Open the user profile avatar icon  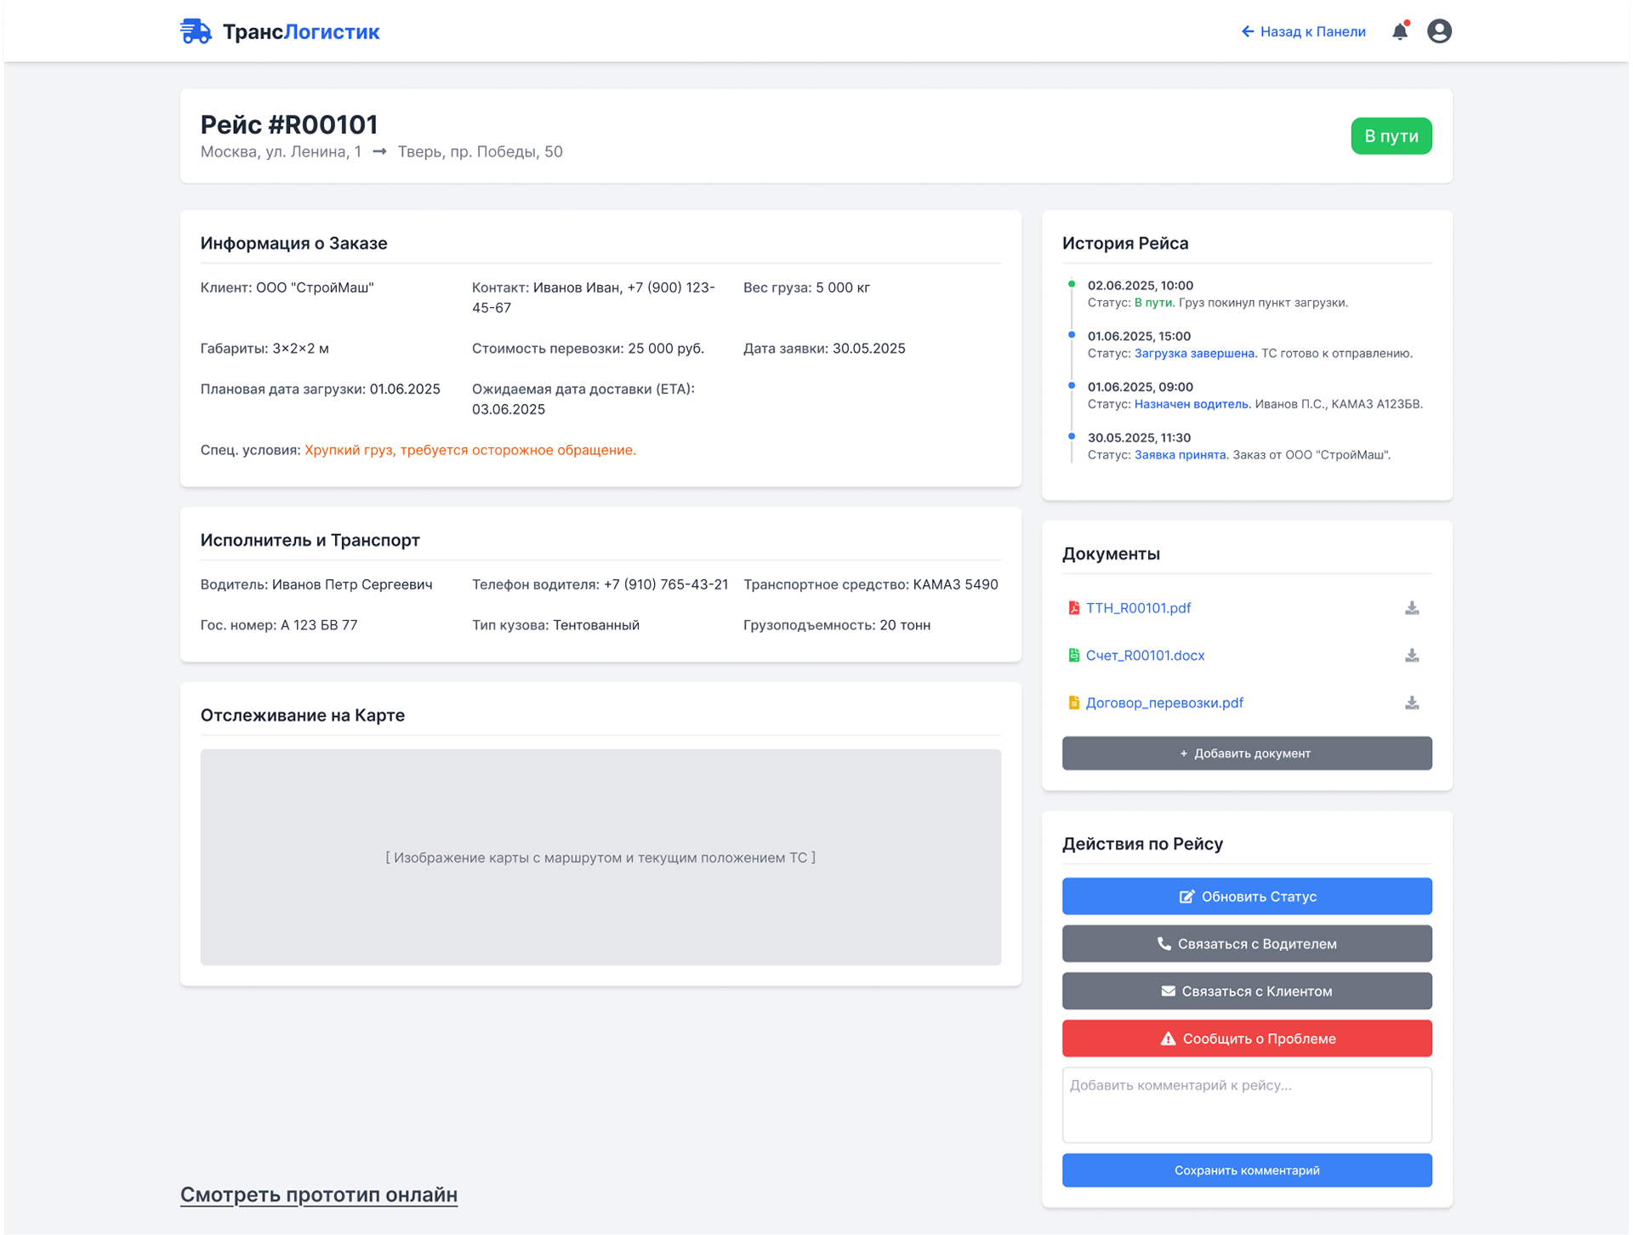coord(1439,31)
